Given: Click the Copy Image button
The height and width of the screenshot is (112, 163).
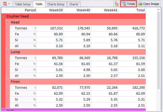Looking at the screenshot, I should 149,4.
